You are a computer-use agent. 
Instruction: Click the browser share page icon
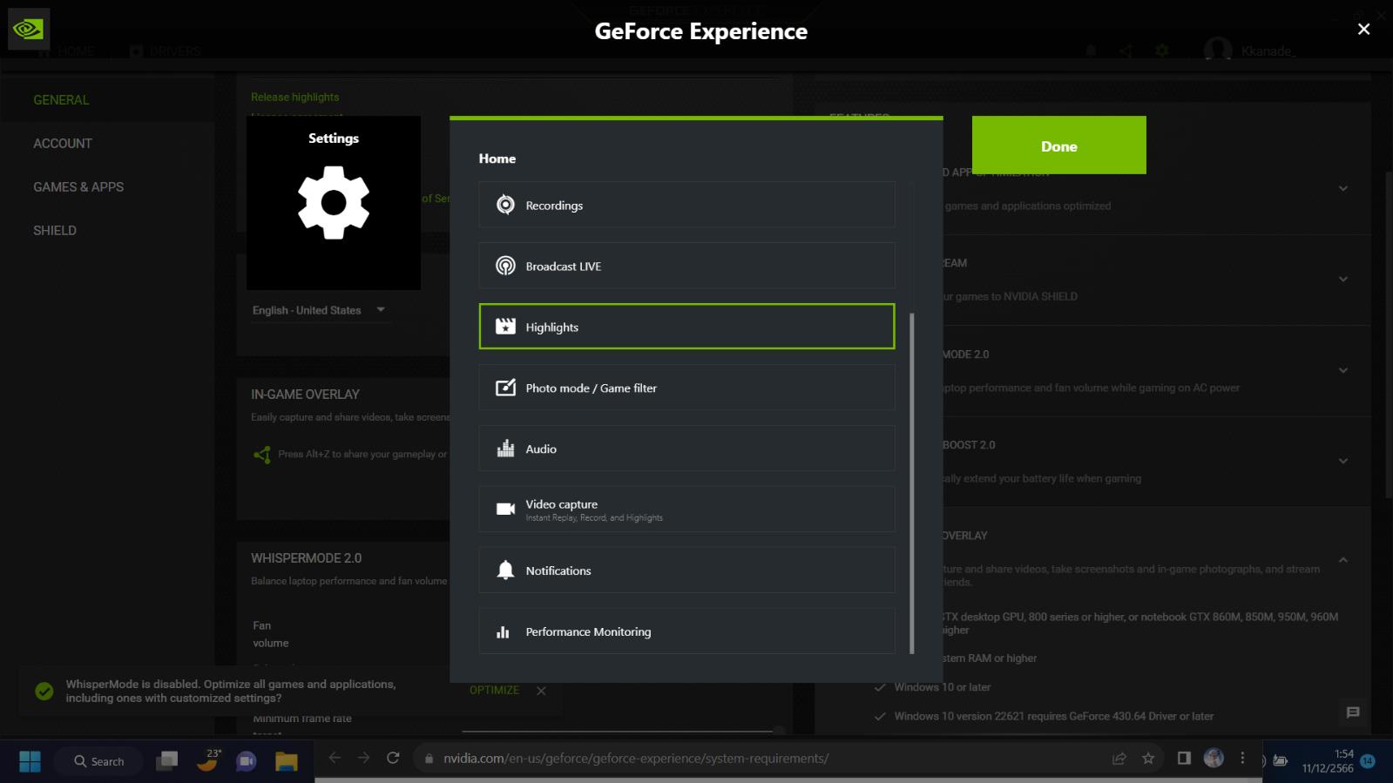coord(1119,758)
